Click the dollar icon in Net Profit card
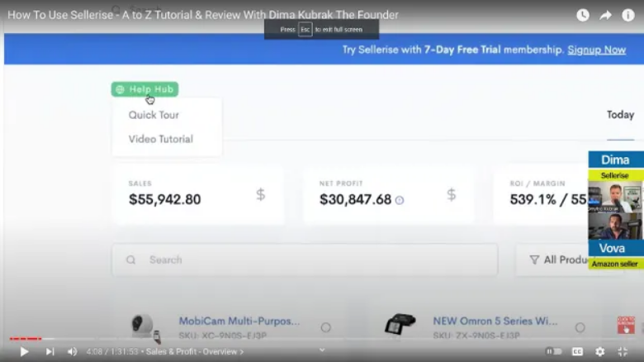The width and height of the screenshot is (644, 362). 452,194
